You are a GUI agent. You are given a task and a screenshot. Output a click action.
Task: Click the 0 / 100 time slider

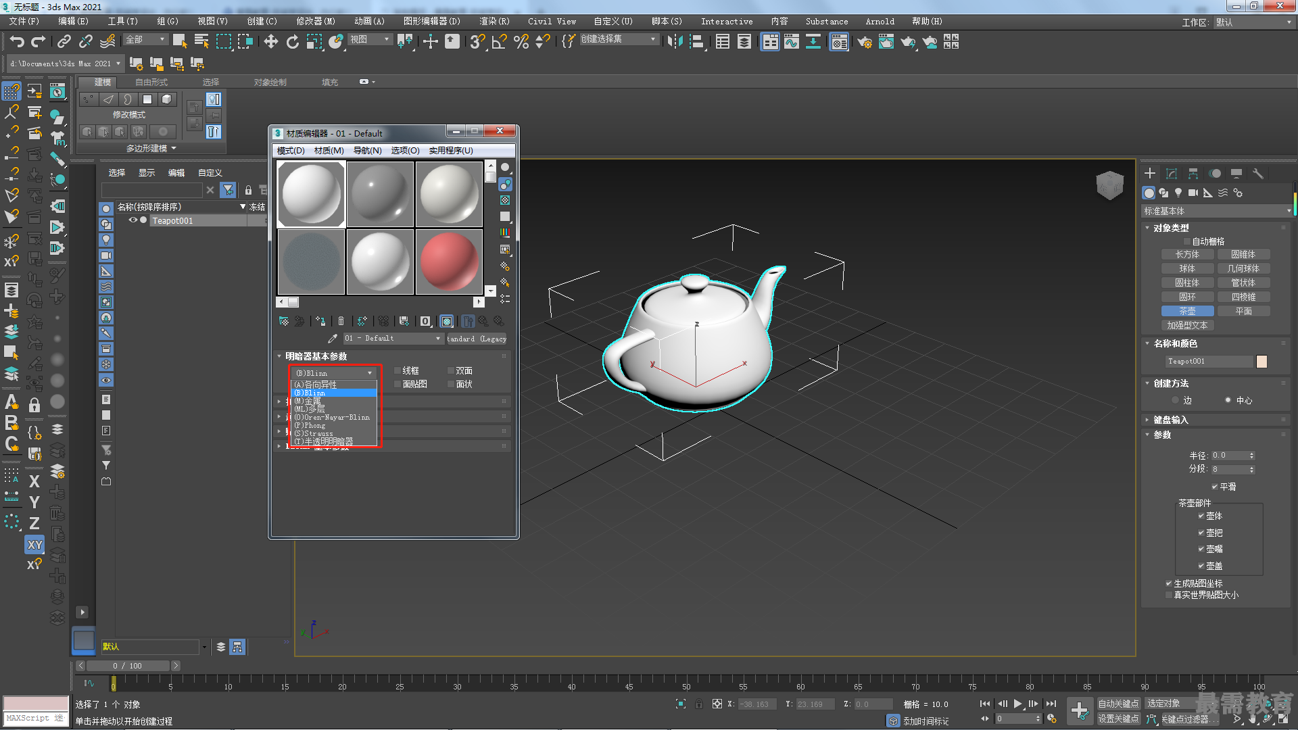(x=127, y=666)
